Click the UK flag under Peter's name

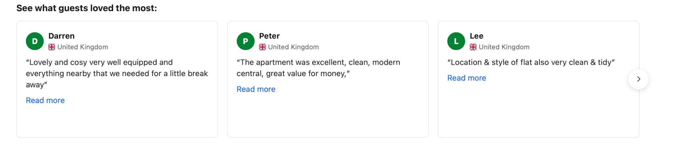click(262, 47)
